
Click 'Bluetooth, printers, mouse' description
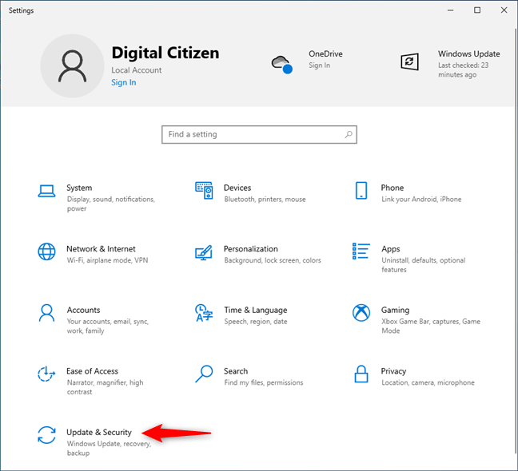tap(265, 200)
